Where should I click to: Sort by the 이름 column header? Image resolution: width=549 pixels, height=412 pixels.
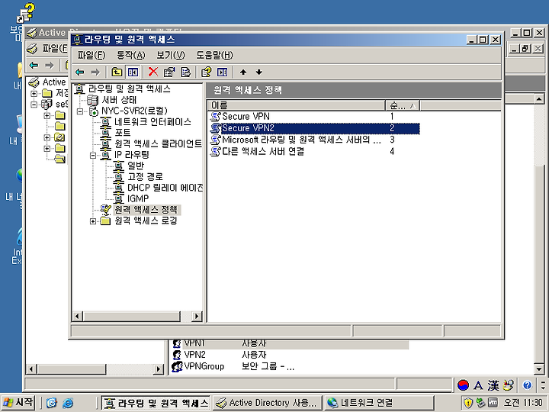297,105
